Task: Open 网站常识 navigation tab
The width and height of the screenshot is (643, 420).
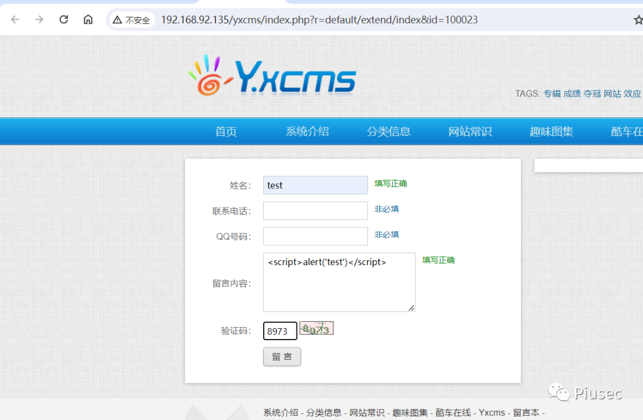Action: [x=470, y=132]
